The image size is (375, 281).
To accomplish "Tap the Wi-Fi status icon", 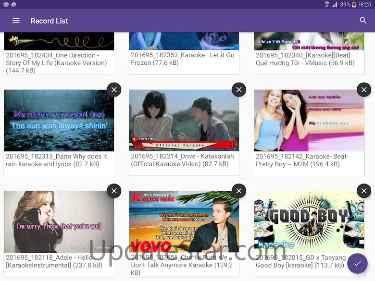I will tap(327, 4).
